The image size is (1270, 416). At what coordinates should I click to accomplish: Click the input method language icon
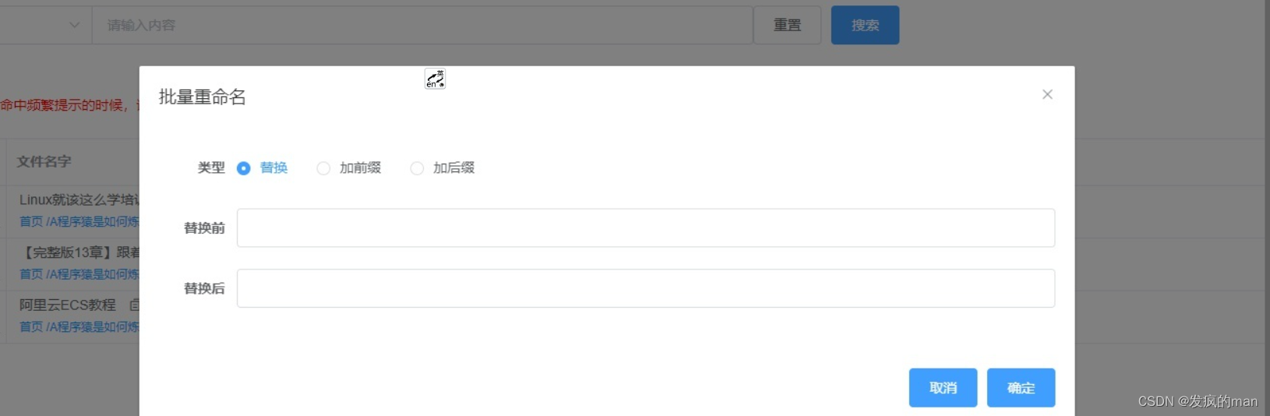[x=435, y=79]
